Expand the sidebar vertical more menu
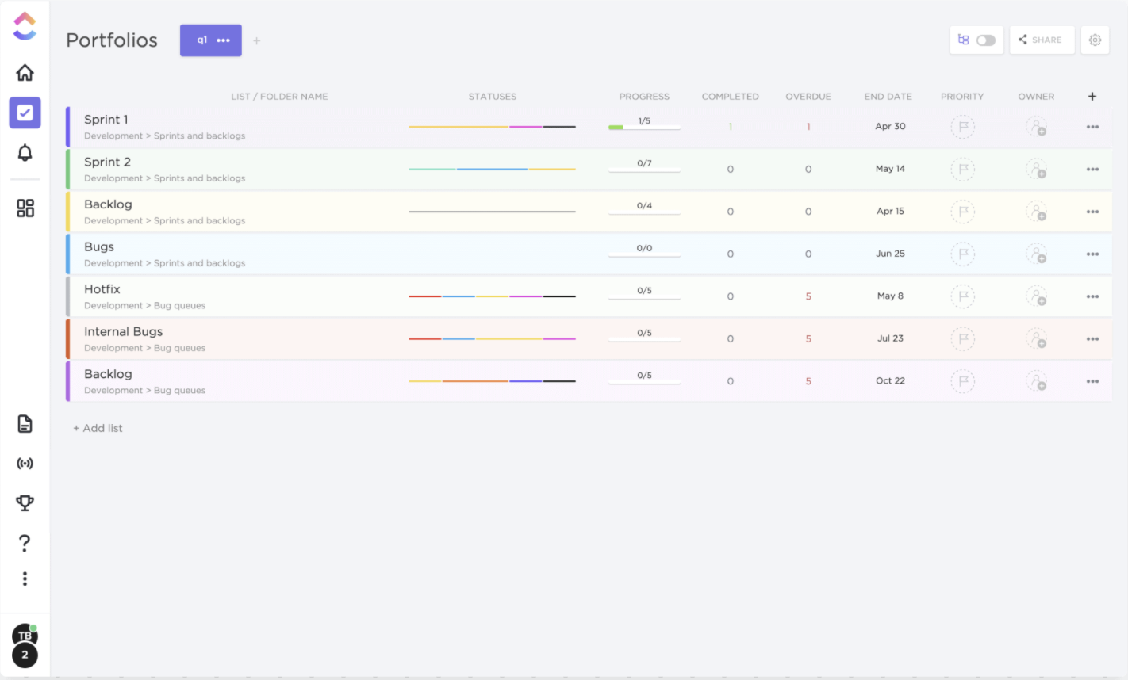 click(25, 579)
